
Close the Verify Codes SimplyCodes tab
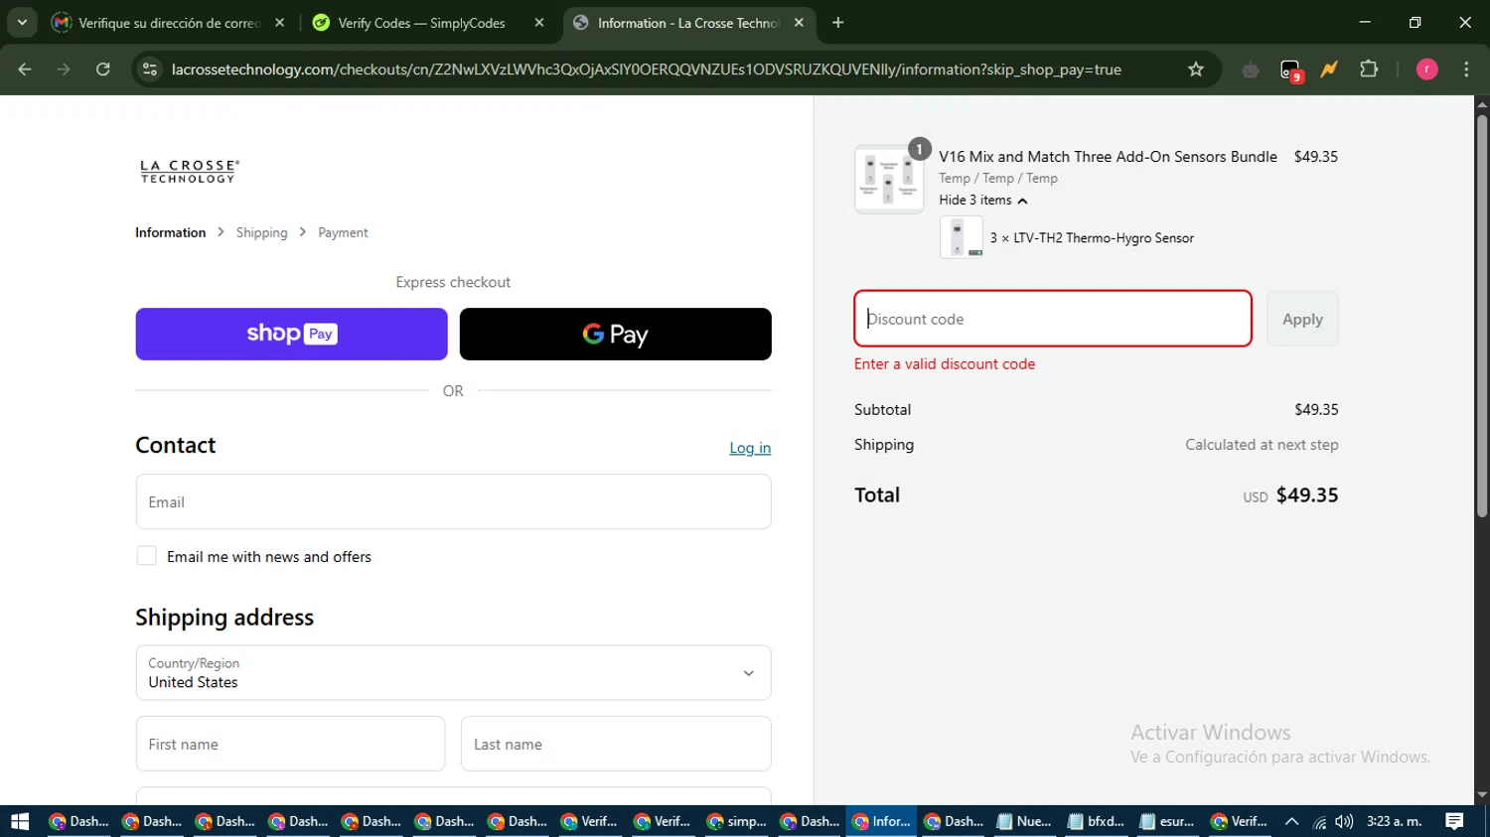(539, 23)
